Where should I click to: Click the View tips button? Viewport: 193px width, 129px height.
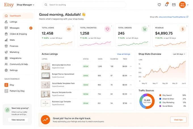pyautogui.click(x=178, y=120)
